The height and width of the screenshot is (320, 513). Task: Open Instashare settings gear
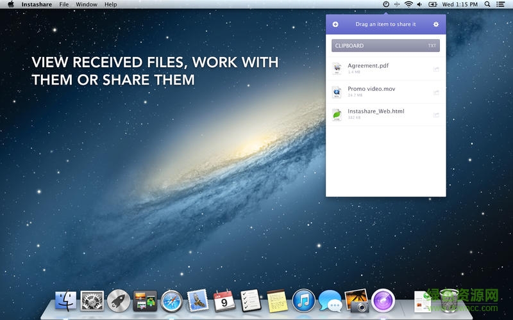click(436, 24)
